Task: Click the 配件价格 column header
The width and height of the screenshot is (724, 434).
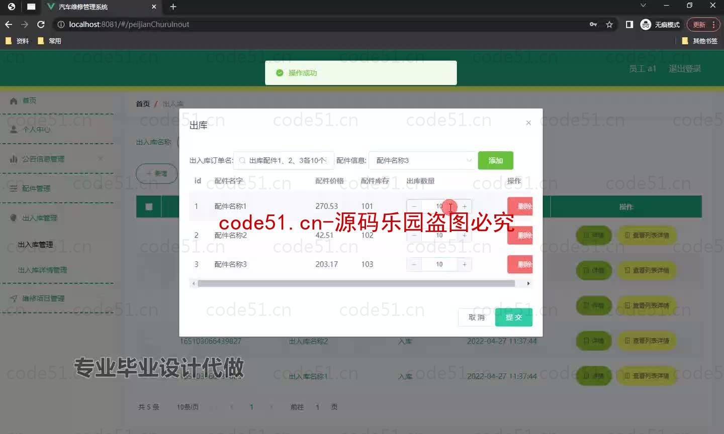Action: 330,181
